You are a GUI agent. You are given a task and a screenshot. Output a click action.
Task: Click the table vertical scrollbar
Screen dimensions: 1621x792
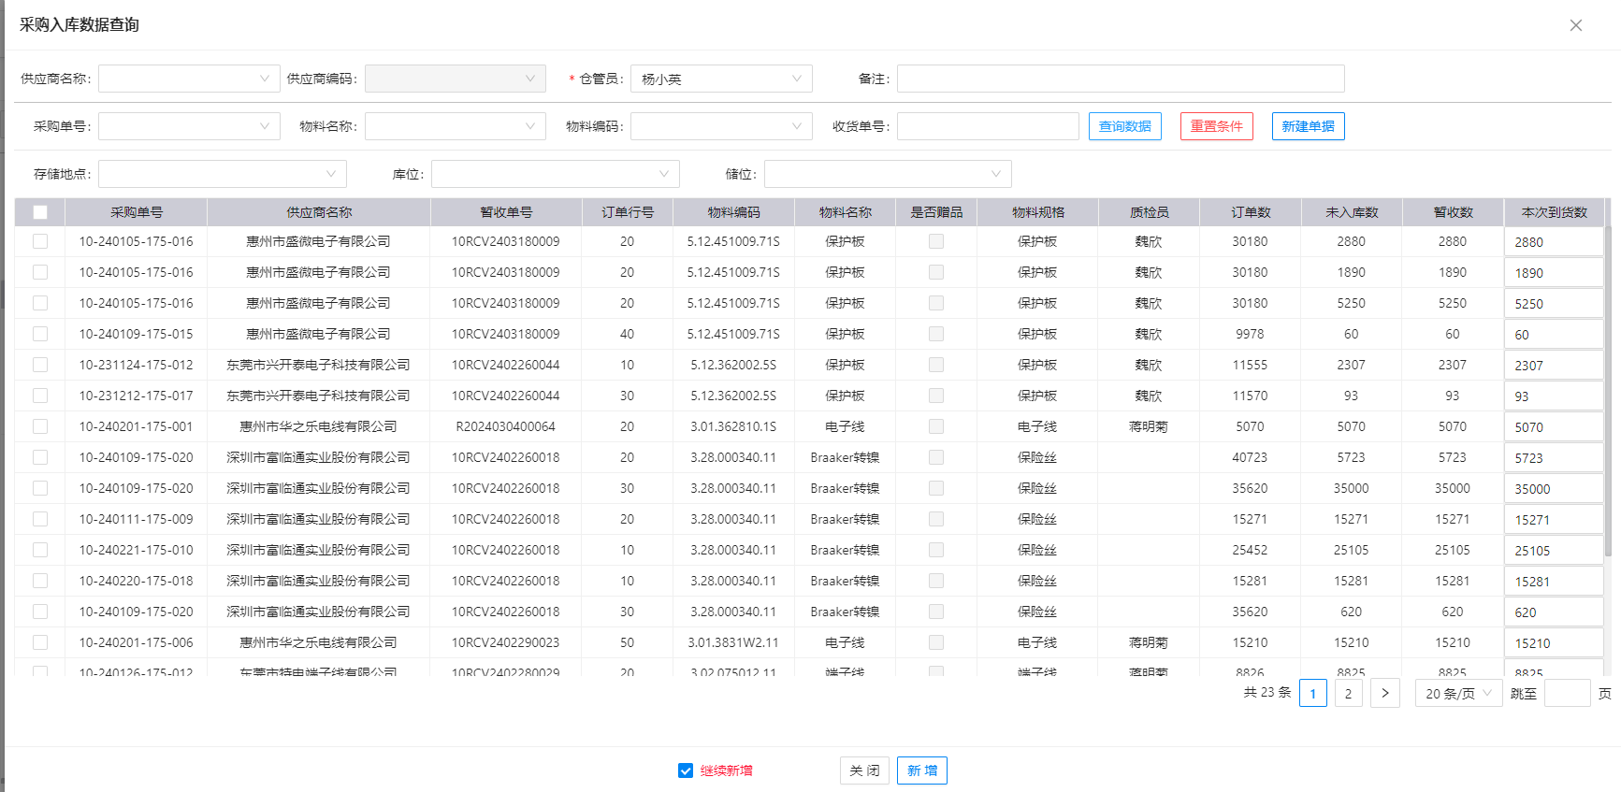point(1609,393)
